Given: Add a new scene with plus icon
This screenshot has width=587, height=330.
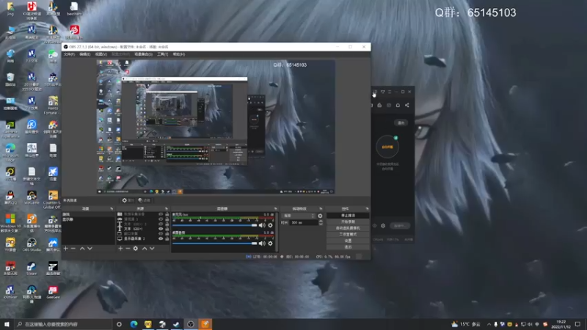Looking at the screenshot, I should [66, 249].
